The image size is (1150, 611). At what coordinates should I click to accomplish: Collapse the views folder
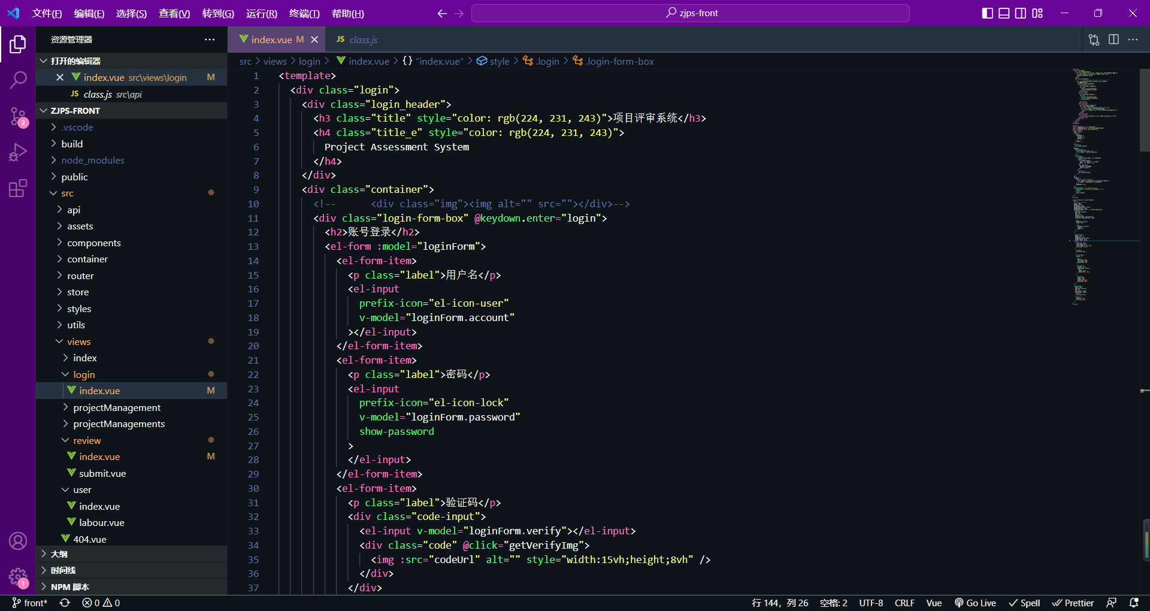coord(132,341)
